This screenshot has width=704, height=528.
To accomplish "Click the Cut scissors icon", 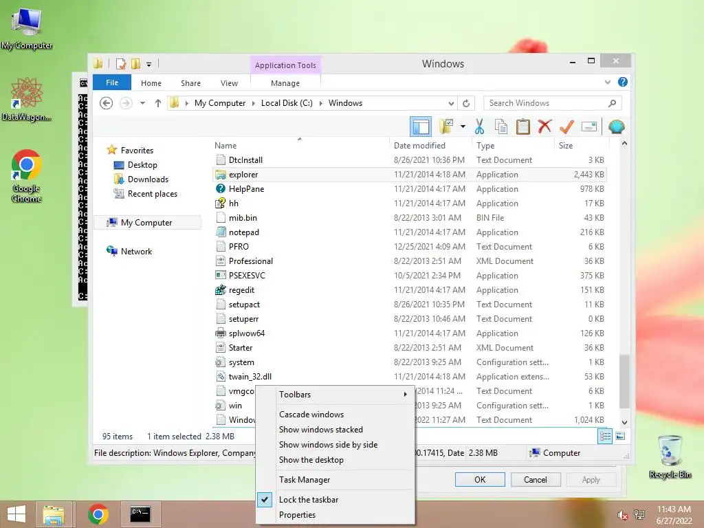I will tap(479, 126).
